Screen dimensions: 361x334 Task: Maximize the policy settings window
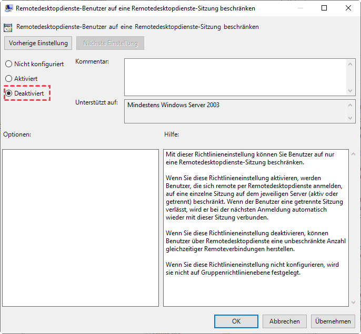click(324, 8)
